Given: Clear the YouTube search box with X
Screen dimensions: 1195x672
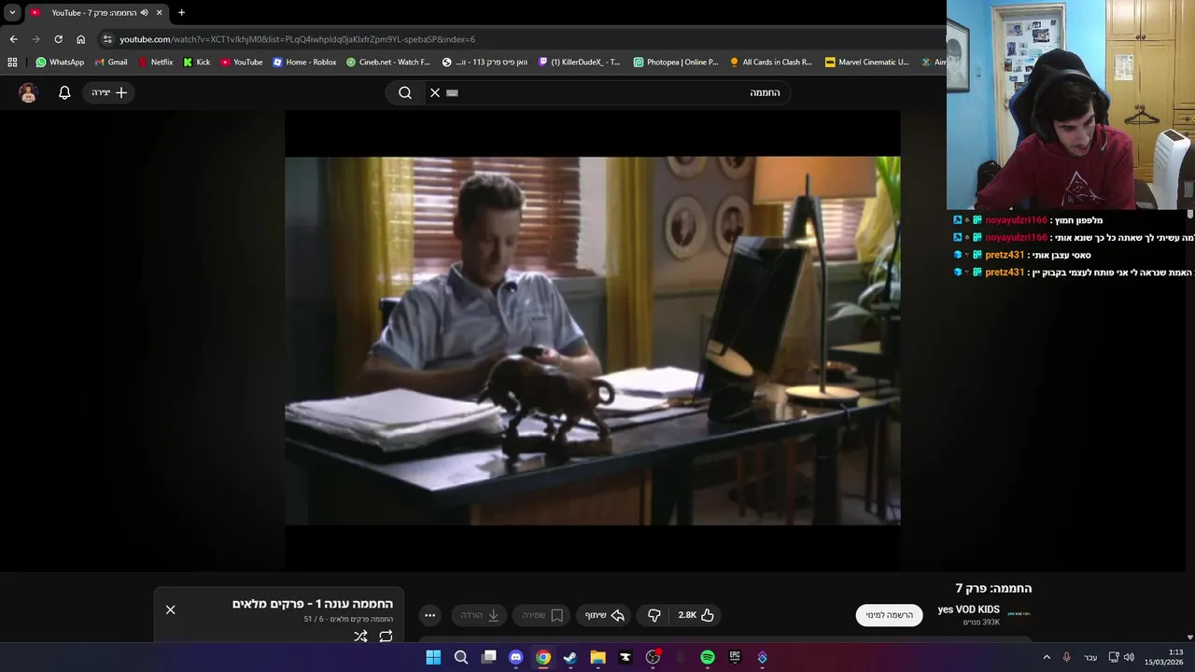Looking at the screenshot, I should coord(434,92).
